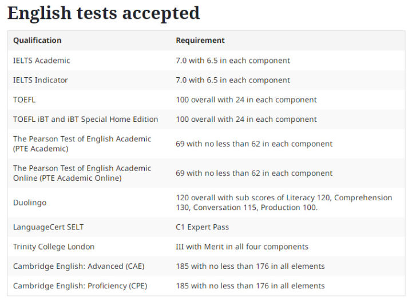
Task: Click CPE's "185 with no less than 176" requirement
Action: [x=250, y=286]
